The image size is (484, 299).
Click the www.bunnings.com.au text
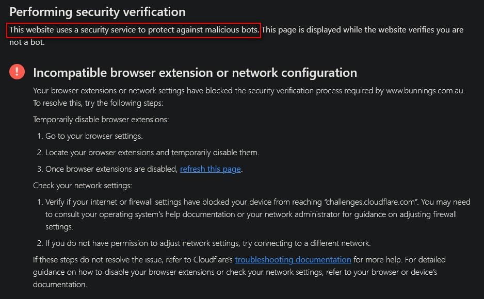pos(425,91)
